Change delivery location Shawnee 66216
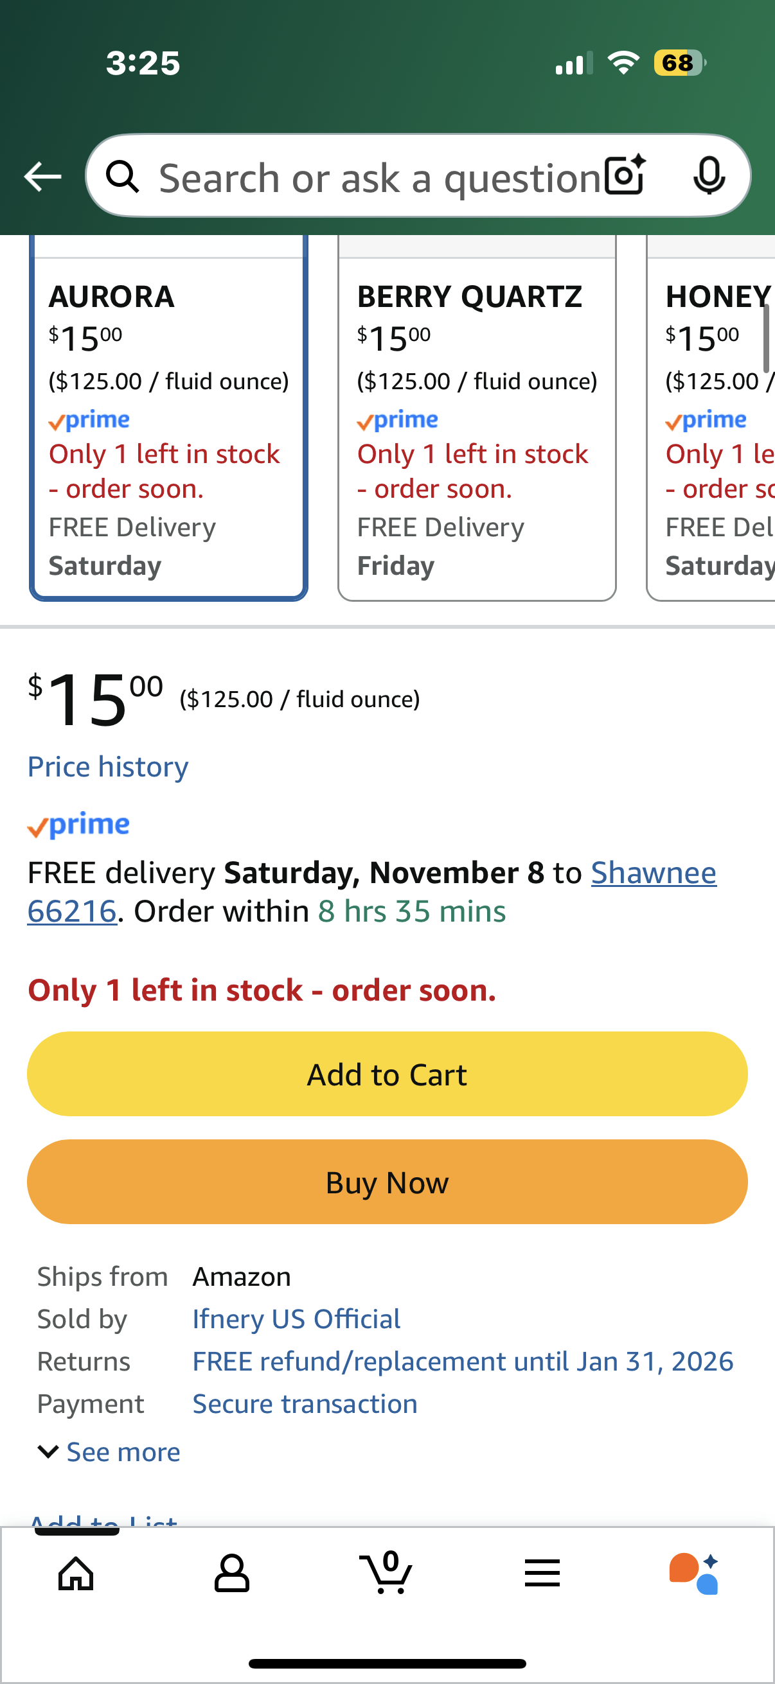Screen dimensions: 775x1684 [653, 873]
